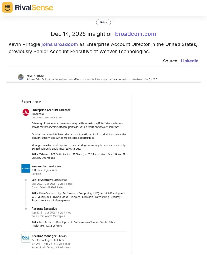Click the Kevin Prifogle profile name
207x255 pixels.
coord(35,75)
